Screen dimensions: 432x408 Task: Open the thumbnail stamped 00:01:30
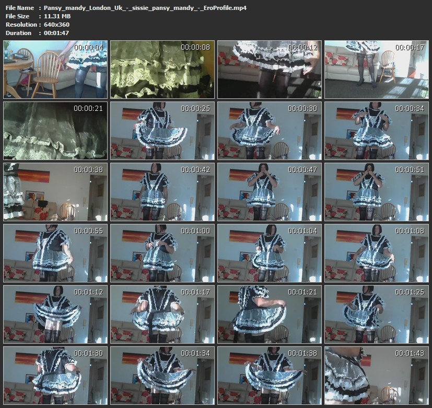pos(55,375)
